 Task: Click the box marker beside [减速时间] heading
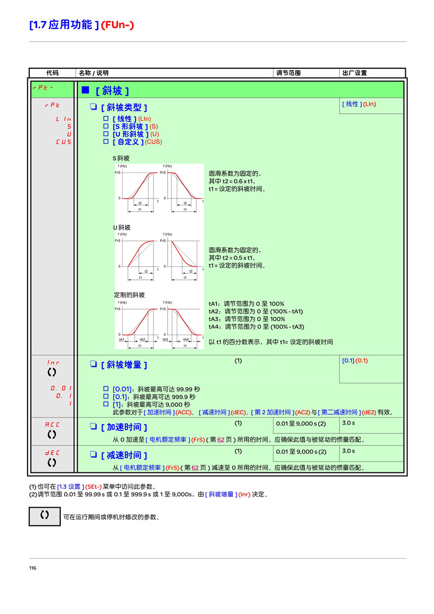tap(93, 454)
